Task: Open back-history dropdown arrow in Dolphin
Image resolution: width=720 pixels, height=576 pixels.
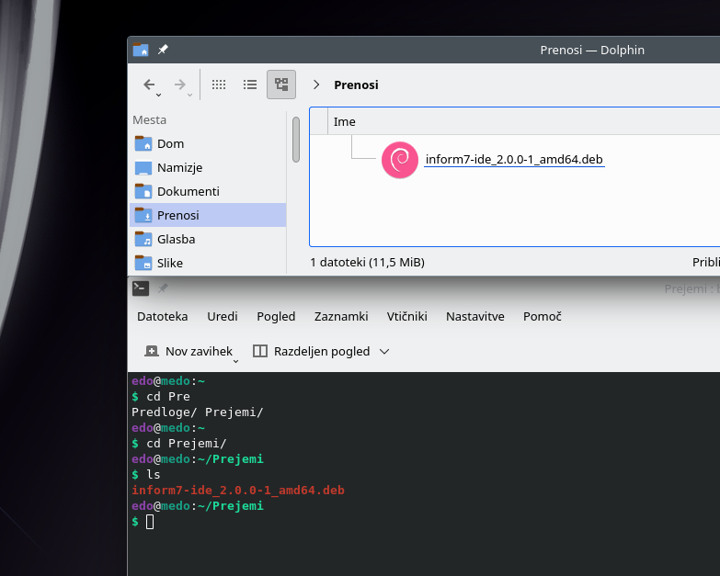Action: point(158,95)
